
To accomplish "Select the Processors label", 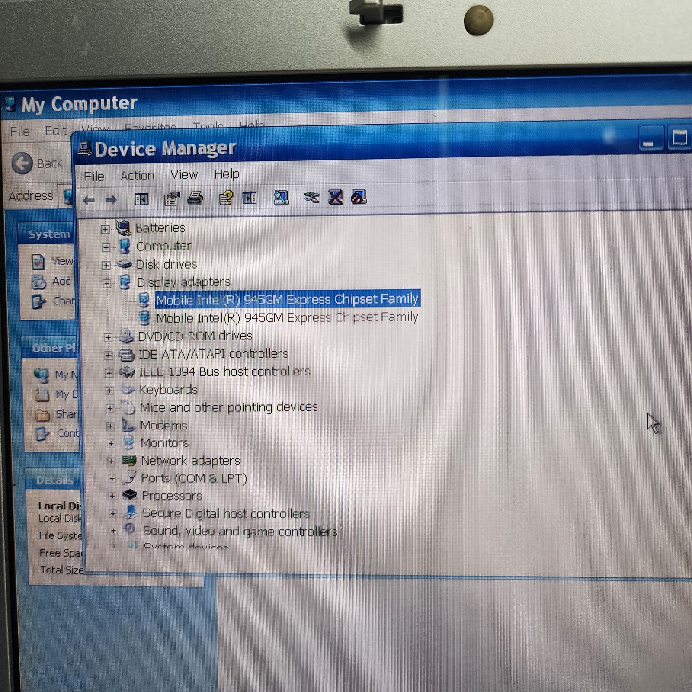I will pos(172,496).
